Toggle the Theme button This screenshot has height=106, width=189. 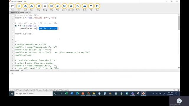(x=78, y=7)
